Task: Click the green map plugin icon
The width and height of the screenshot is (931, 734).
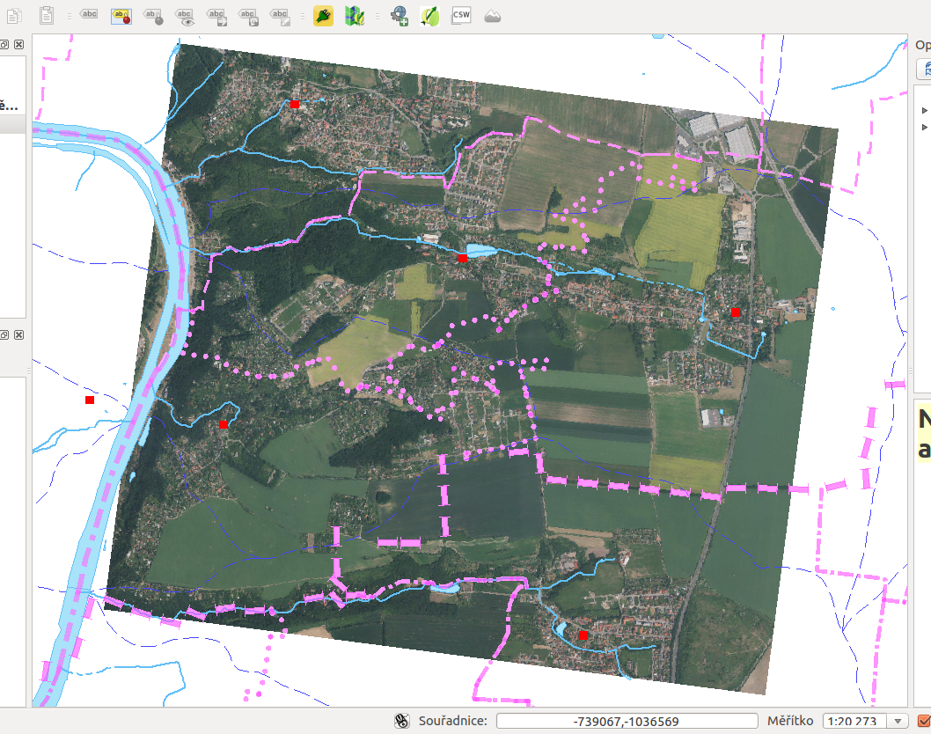Action: pyautogui.click(x=355, y=16)
